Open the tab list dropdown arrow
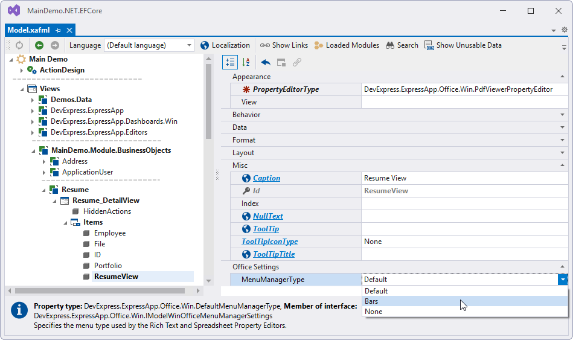Image resolution: width=573 pixels, height=340 pixels. [x=554, y=31]
